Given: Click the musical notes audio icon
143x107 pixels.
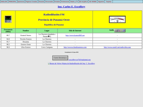Looking at the screenshot, I should point(120,31).
